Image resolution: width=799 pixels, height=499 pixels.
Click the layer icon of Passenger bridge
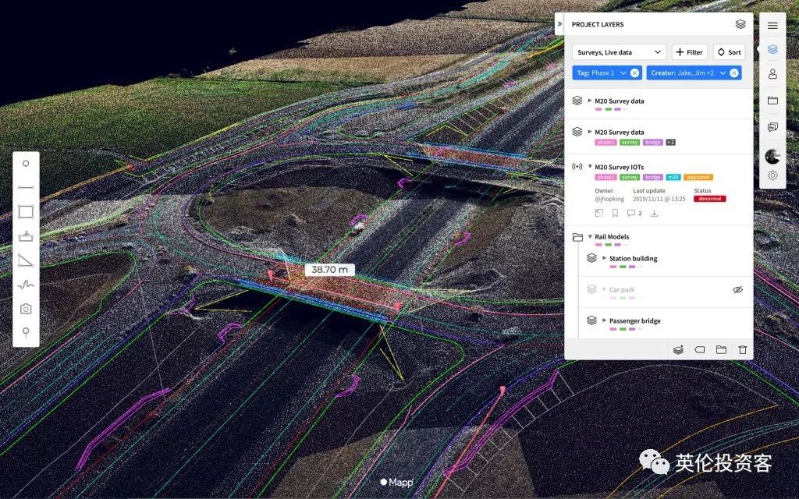click(591, 320)
